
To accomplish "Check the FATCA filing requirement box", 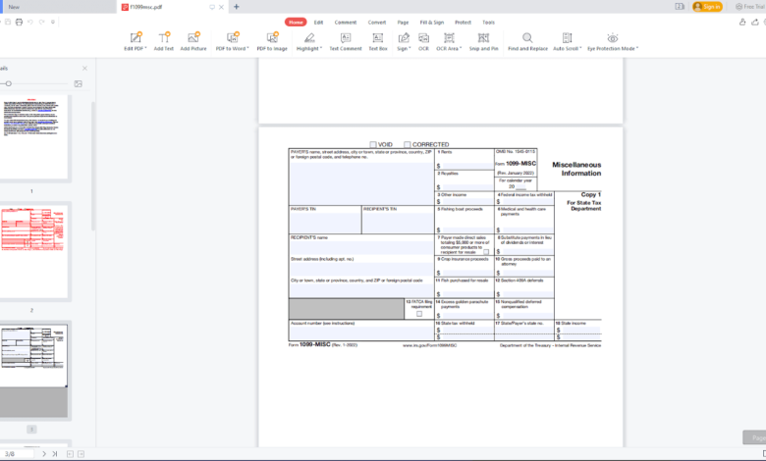I will coord(419,314).
